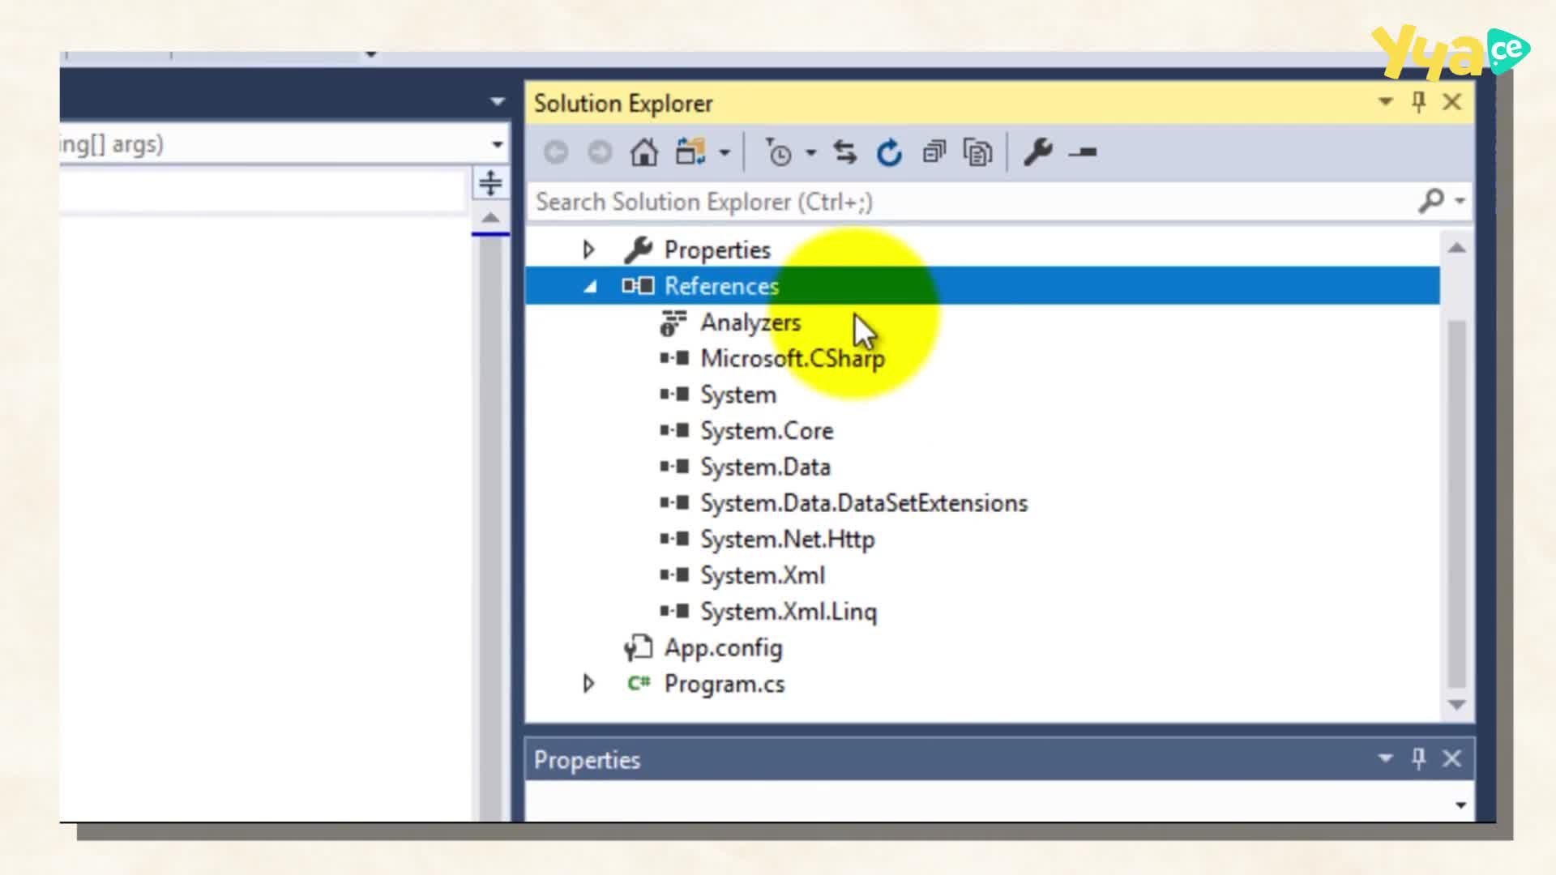This screenshot has height=875, width=1556.
Task: Click the Preview Selected Items icon
Action: [1083, 152]
